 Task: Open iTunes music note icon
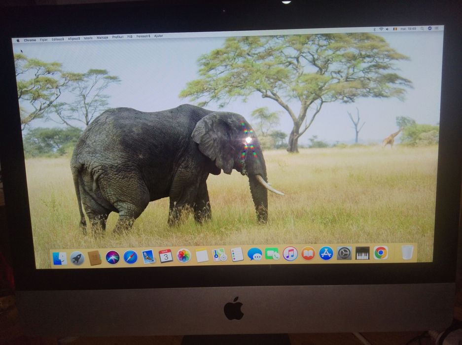point(290,253)
